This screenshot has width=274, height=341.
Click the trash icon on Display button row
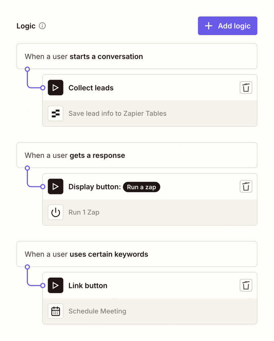click(x=246, y=186)
